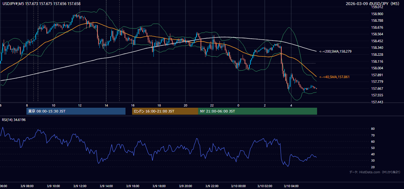The width and height of the screenshot is (404, 189).
Task: Click the 3/9 12:00 time axis label
Action: pyautogui.click(x=80, y=186)
